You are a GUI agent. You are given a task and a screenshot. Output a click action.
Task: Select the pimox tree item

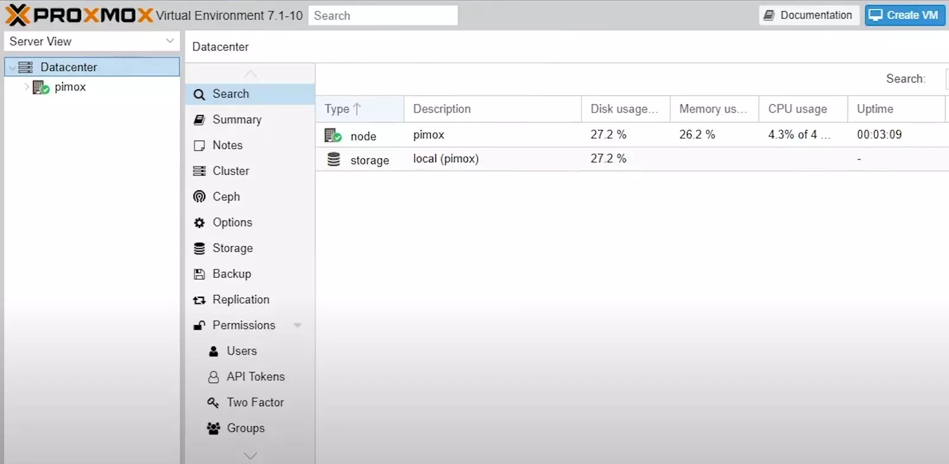coord(92,87)
